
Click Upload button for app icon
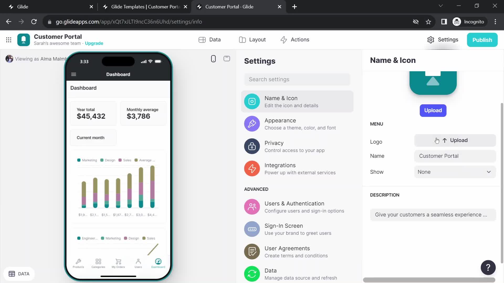[x=433, y=110]
